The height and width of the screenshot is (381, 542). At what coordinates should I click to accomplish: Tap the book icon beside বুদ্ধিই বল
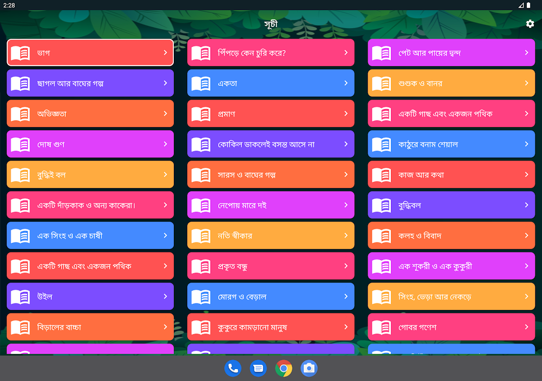[x=20, y=175]
